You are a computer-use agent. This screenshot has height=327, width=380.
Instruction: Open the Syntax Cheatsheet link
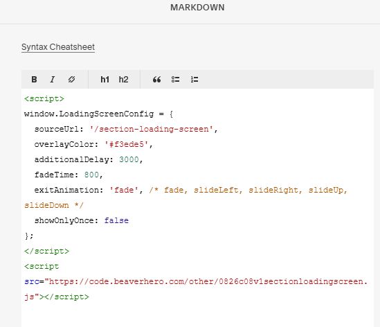click(58, 47)
